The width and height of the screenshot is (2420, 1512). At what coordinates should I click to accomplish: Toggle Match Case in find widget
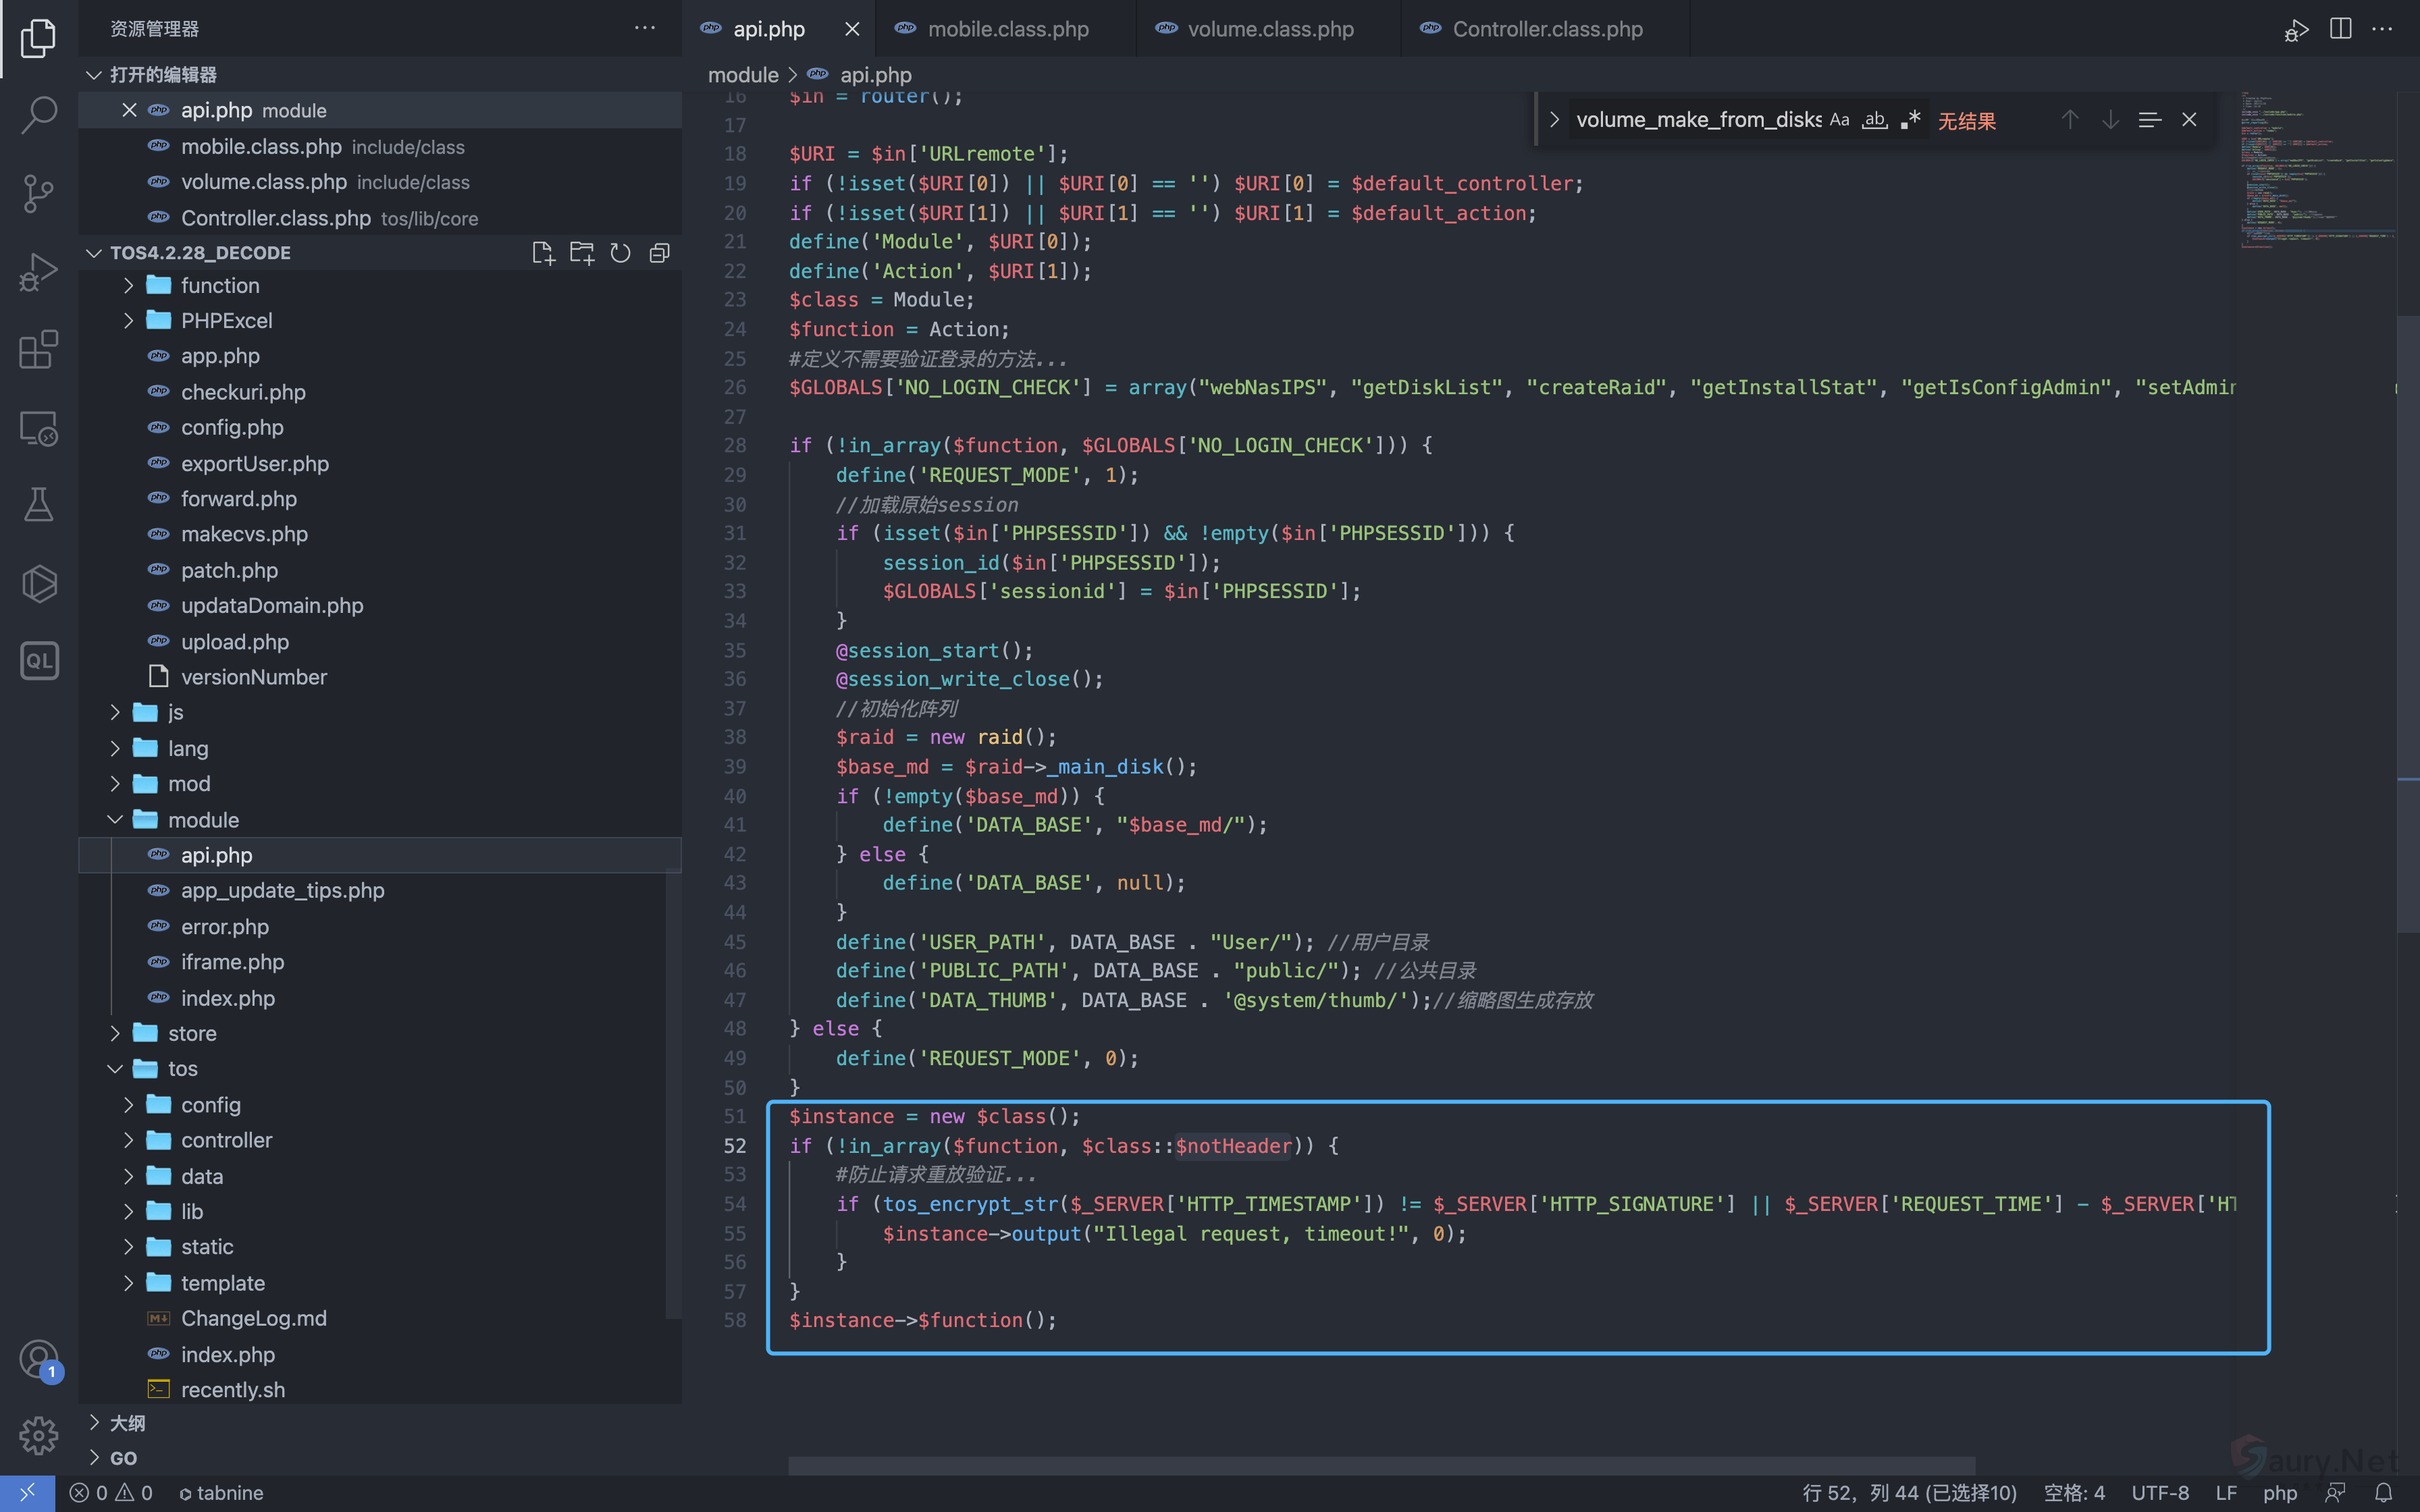[1839, 120]
